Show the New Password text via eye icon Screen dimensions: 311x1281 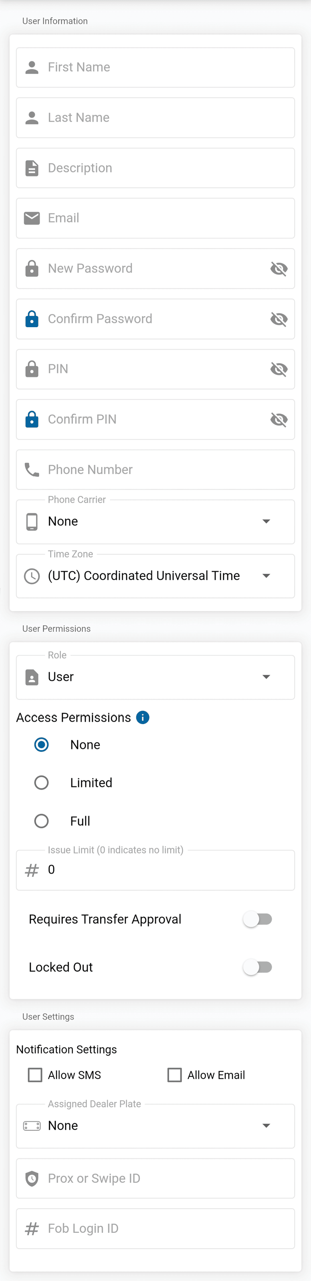coord(279,269)
